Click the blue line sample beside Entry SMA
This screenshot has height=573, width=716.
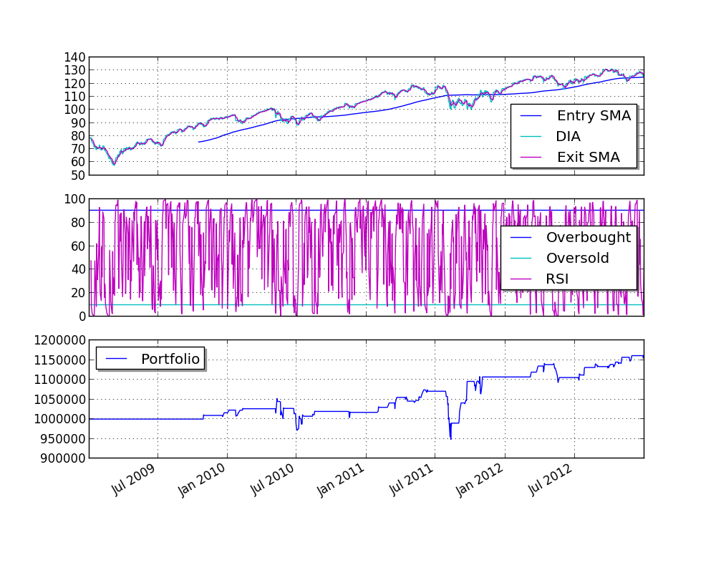[x=531, y=116]
